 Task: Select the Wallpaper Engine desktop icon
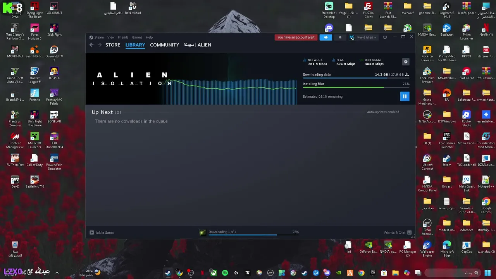click(427, 249)
